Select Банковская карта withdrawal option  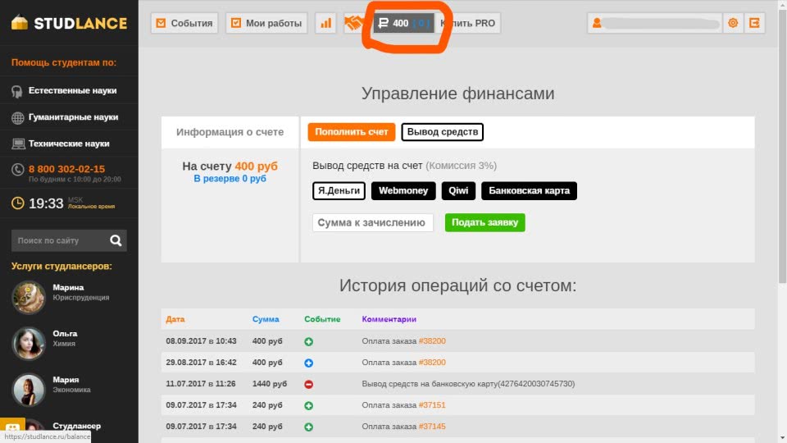pos(529,191)
